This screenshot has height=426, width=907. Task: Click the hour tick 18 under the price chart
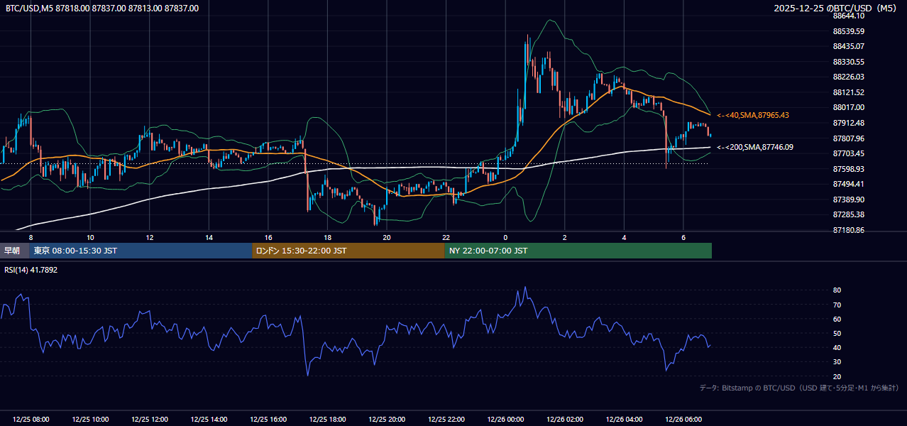[327, 237]
